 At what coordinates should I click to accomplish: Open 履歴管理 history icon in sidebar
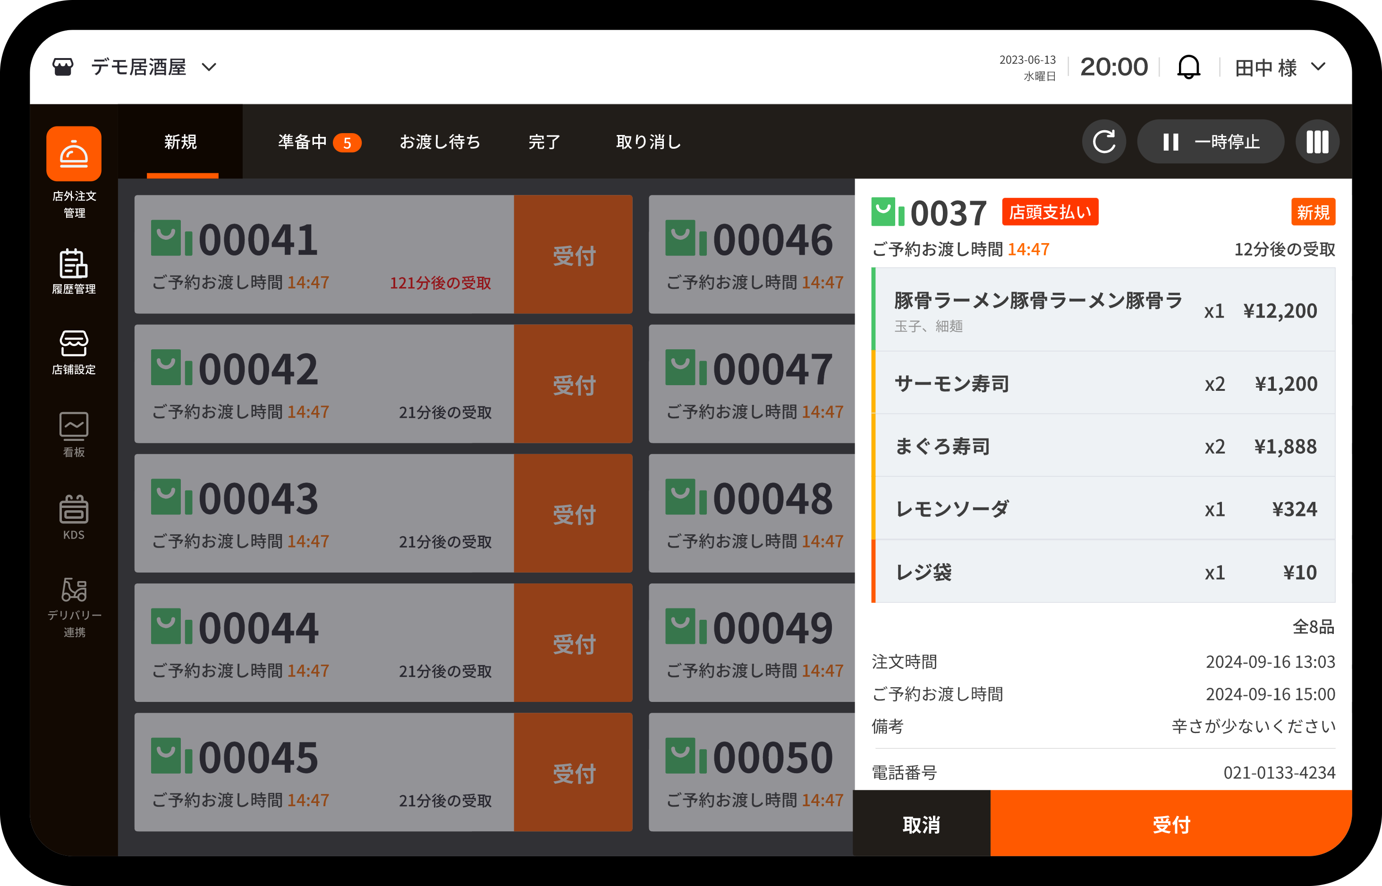74,264
